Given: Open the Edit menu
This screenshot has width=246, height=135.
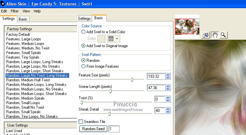Looking at the screenshot, I should 4,11.
